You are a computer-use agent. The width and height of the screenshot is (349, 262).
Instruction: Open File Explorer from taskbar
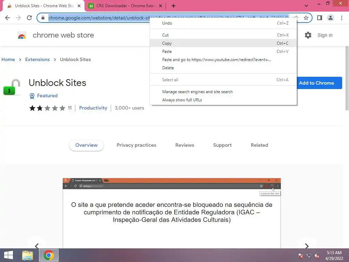click(28, 255)
